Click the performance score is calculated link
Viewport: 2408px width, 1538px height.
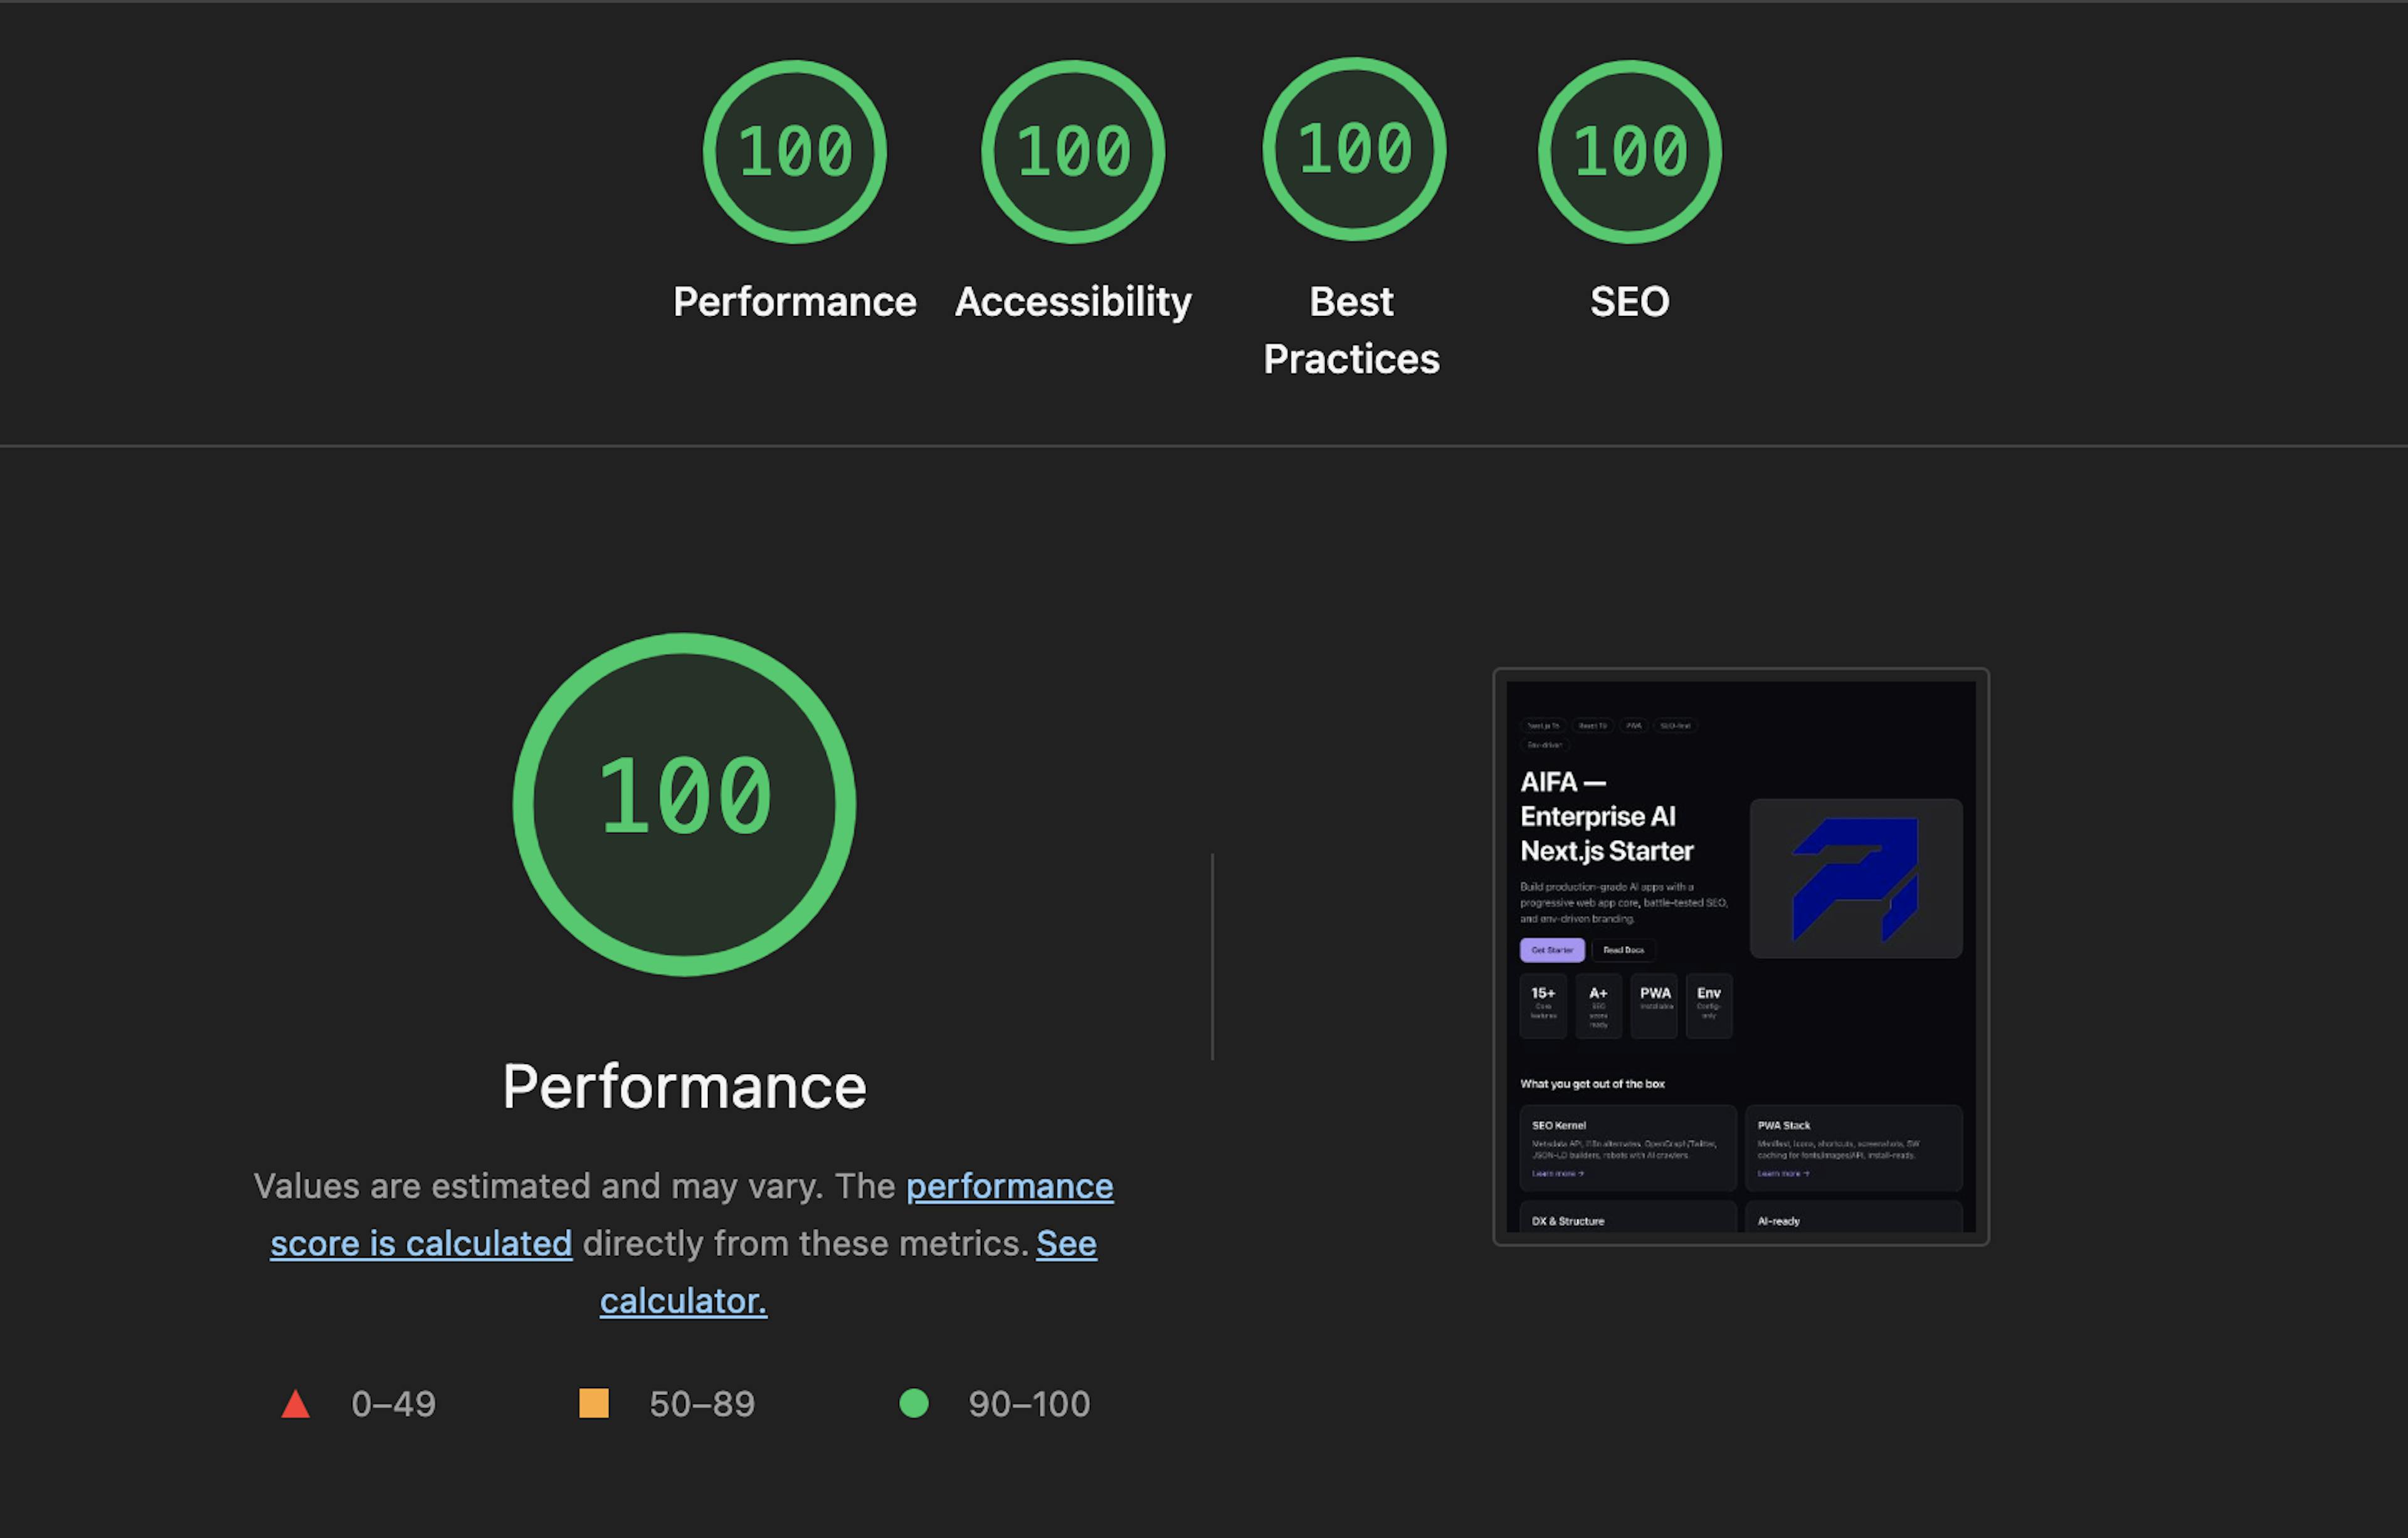click(x=692, y=1215)
